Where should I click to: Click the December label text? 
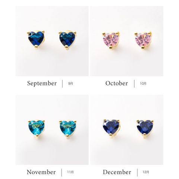(117, 172)
